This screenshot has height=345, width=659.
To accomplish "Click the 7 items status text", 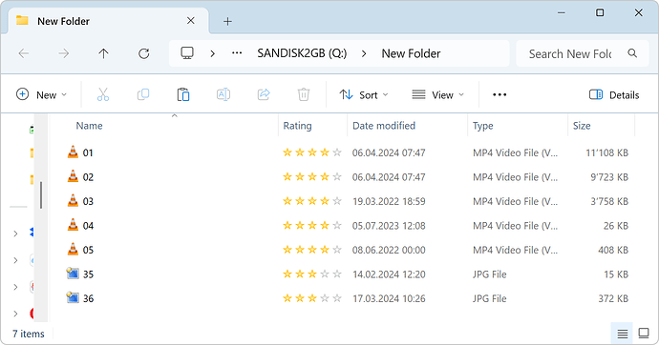I will (28, 334).
